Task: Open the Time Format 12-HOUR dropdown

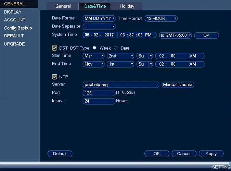Action: pos(161,19)
